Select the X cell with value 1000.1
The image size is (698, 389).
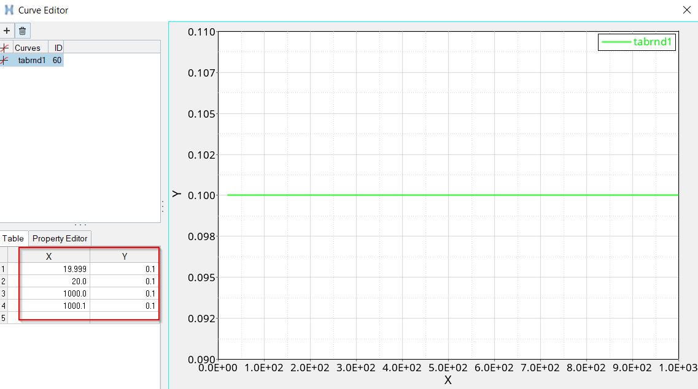(x=54, y=306)
